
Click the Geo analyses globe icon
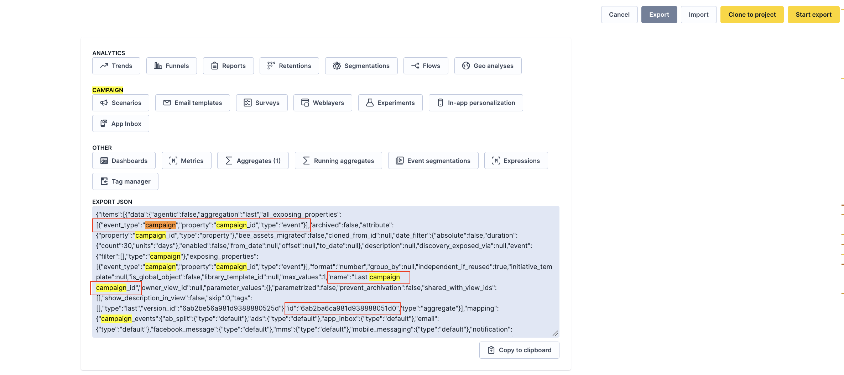[x=466, y=66]
